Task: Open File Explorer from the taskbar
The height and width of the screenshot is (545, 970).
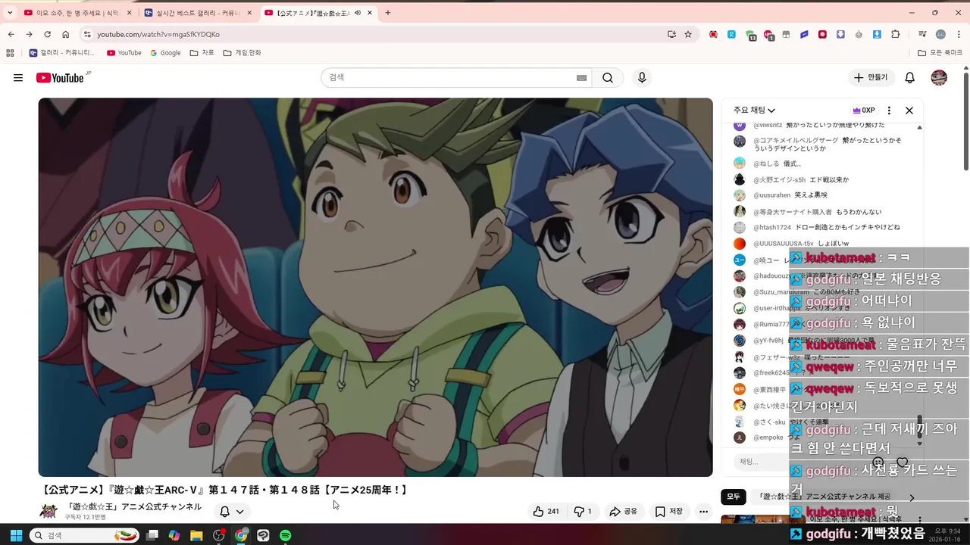Action: [x=196, y=535]
